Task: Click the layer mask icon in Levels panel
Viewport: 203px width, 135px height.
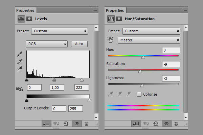Action: [29, 19]
